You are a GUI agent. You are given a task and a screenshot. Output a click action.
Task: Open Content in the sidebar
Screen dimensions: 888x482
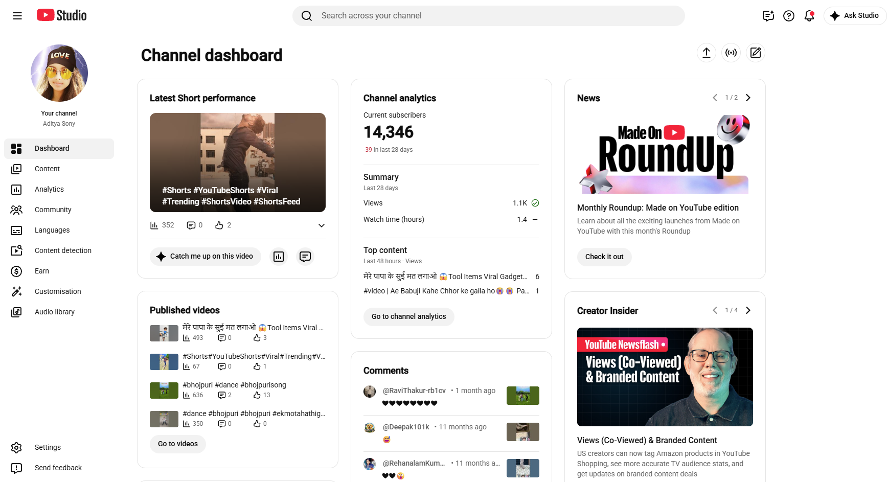(x=59, y=169)
